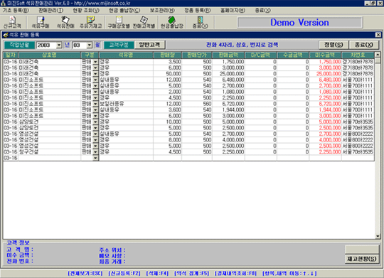Open the 현금출납장 toolbar icon
Screen dimensions: 384x278
tap(172, 22)
